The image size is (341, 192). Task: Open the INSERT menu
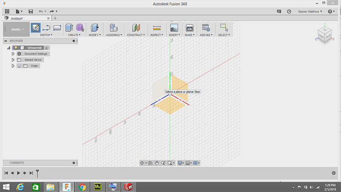174,35
